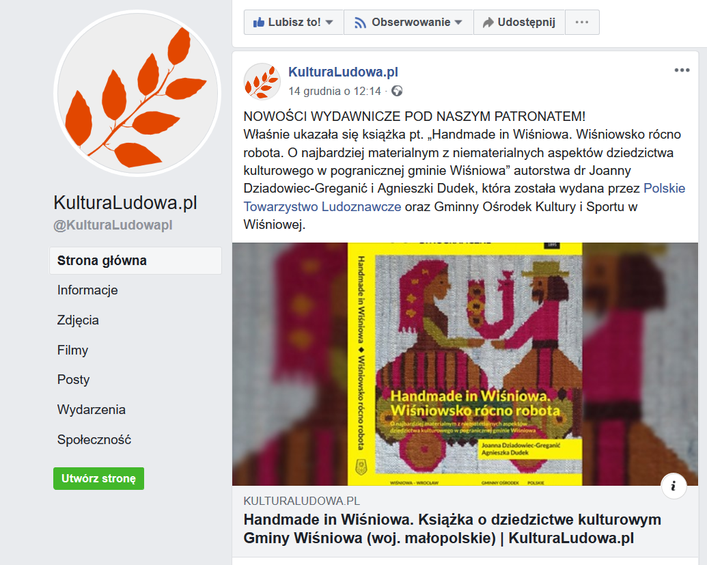Viewport: 707px width, 565px height.
Task: Open the Wydarzenia section
Action: point(91,409)
